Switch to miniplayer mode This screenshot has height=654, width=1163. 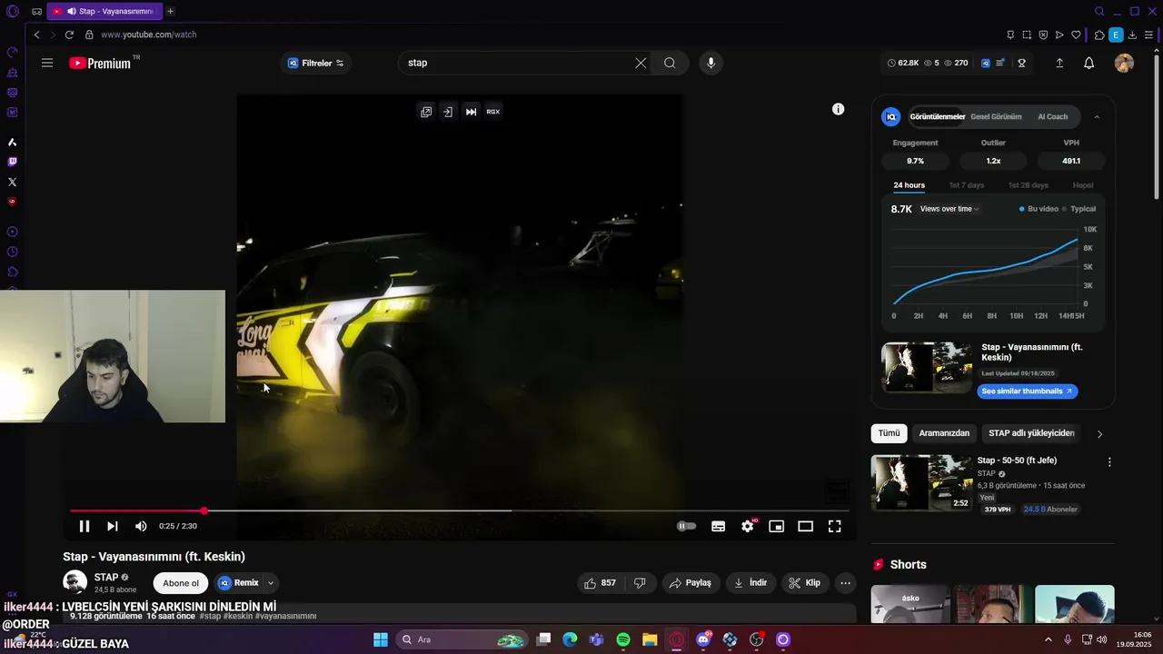point(776,526)
